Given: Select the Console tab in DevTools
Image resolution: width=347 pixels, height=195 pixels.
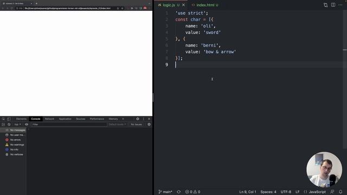Looking at the screenshot, I should click(36, 119).
